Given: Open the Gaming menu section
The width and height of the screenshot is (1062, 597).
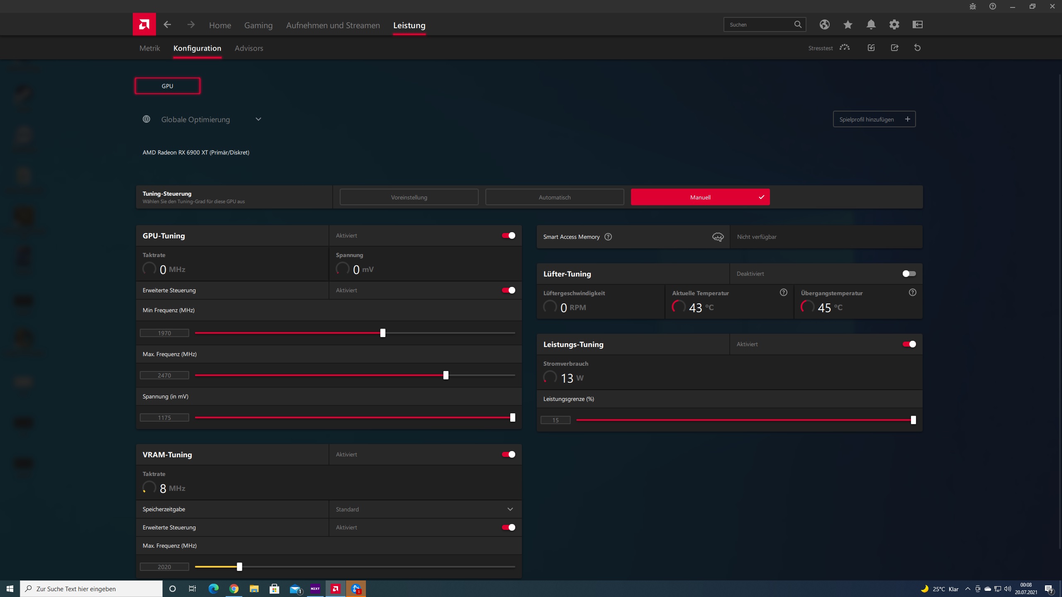Looking at the screenshot, I should coord(258,25).
